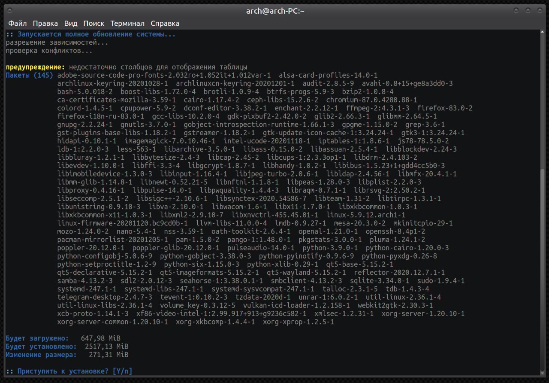This screenshot has width=549, height=383.
Task: Click package "mesa-20.3.0-2"
Action: (359, 223)
